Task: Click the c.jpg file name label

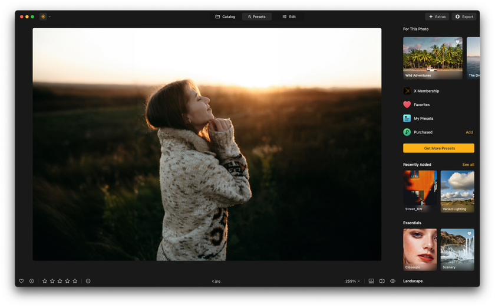Action: click(x=216, y=281)
